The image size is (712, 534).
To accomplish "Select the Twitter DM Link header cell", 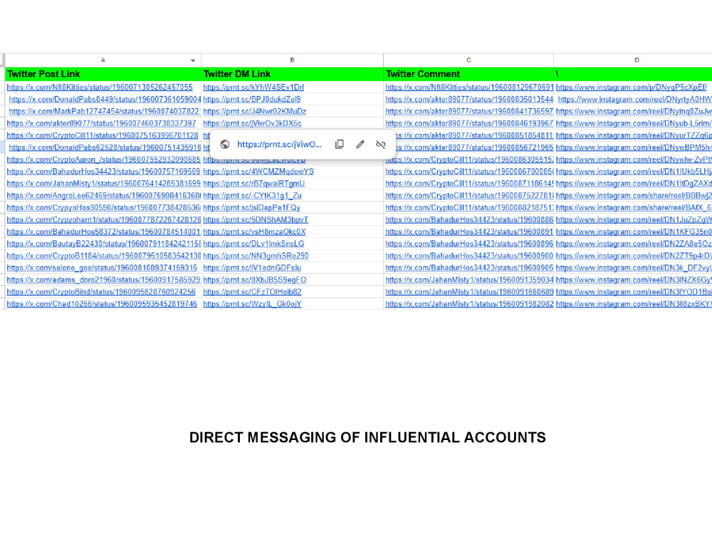I will pos(292,74).
